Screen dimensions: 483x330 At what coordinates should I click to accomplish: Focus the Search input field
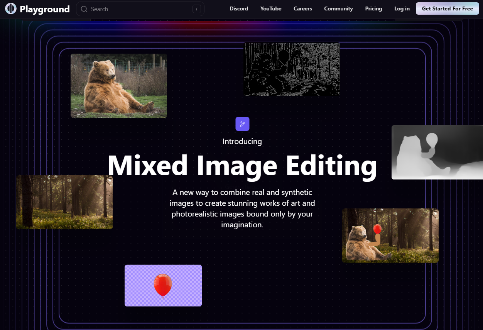coord(140,9)
